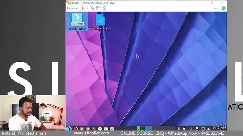Minimize the VMware Player window
Viewport: 243px width, 136px height.
(203, 3)
